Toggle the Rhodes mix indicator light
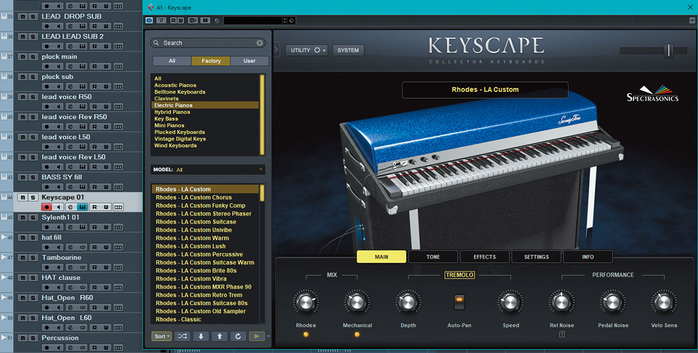This screenshot has height=353, width=698. tap(306, 334)
